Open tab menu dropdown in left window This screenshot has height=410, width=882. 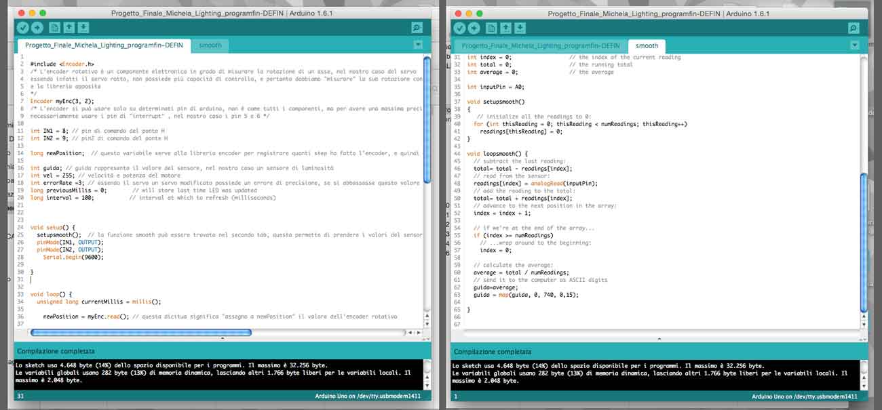tap(418, 45)
